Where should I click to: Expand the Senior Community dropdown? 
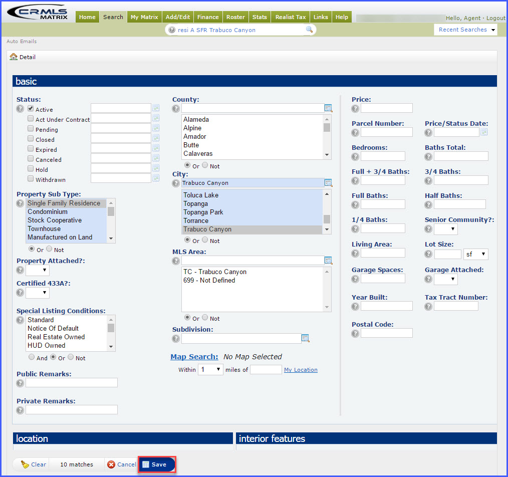click(445, 229)
